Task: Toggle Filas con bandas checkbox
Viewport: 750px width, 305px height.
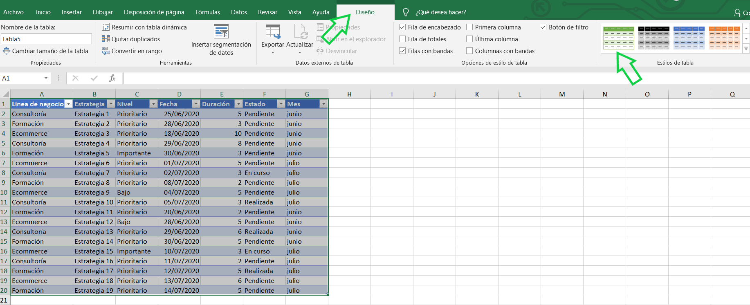Action: click(x=402, y=51)
